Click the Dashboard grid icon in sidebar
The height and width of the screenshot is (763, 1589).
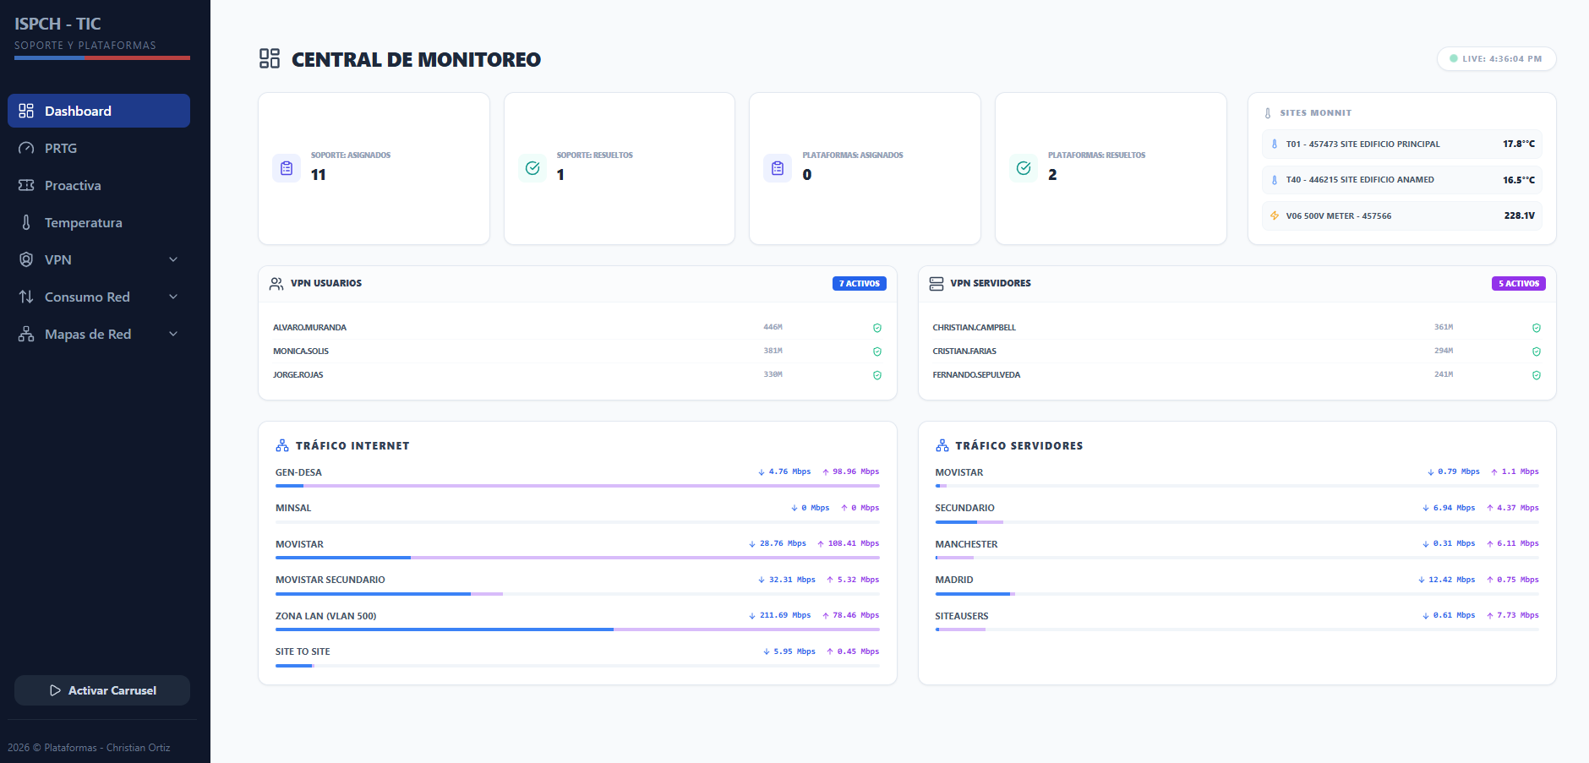26,111
